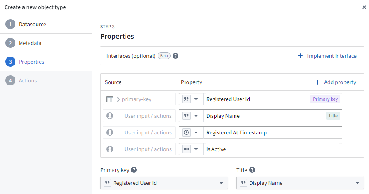Close the Create a new object type dialog
Image resolution: width=369 pixels, height=194 pixels.
[x=364, y=7]
